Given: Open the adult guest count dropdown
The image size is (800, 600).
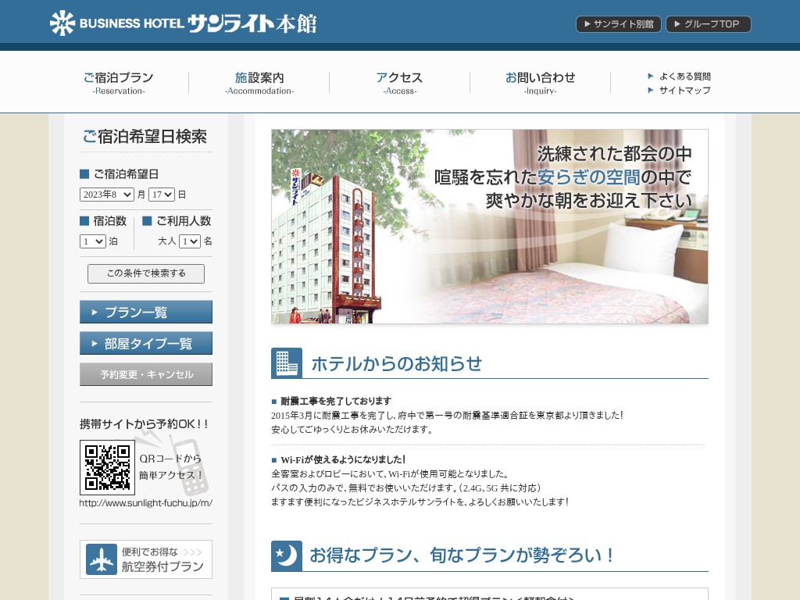Looking at the screenshot, I should coord(190,241).
